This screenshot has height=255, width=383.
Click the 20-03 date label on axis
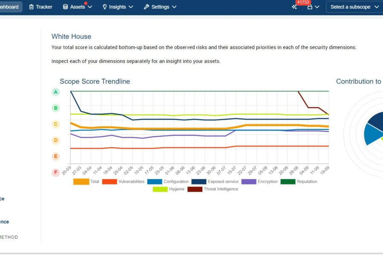click(x=66, y=170)
